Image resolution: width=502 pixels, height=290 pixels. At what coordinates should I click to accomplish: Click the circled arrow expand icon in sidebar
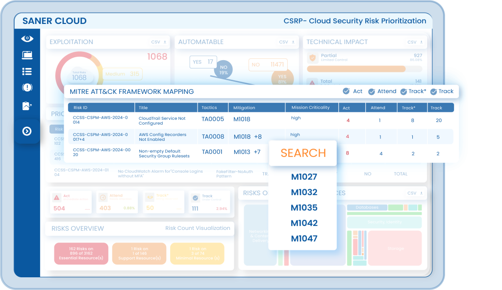27,131
